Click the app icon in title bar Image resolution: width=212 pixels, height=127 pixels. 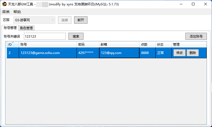[4, 4]
